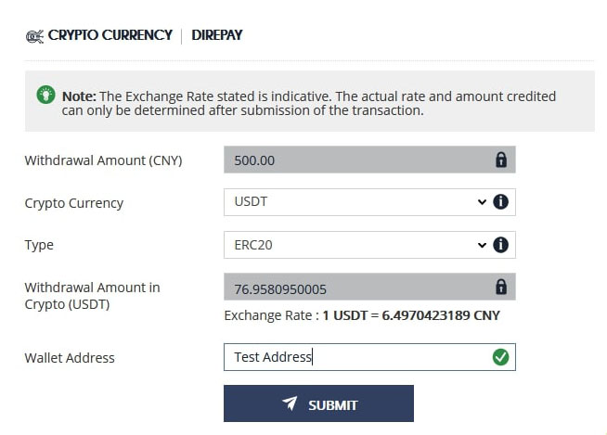Expand the Type dropdown showing ERC20
The width and height of the screenshot is (607, 435).
[356, 245]
